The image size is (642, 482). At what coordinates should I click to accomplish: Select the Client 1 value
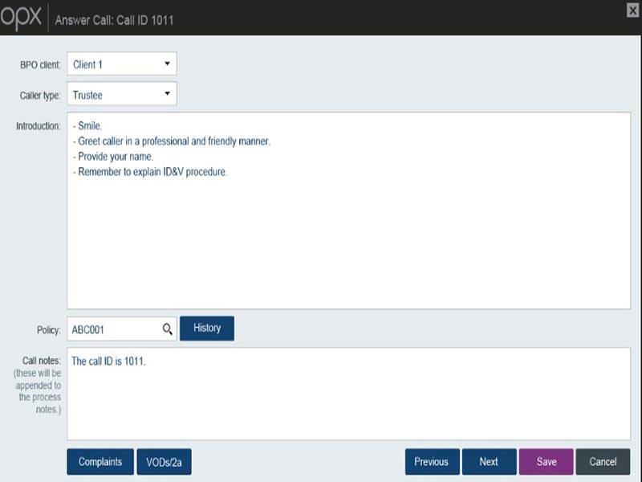coord(88,63)
